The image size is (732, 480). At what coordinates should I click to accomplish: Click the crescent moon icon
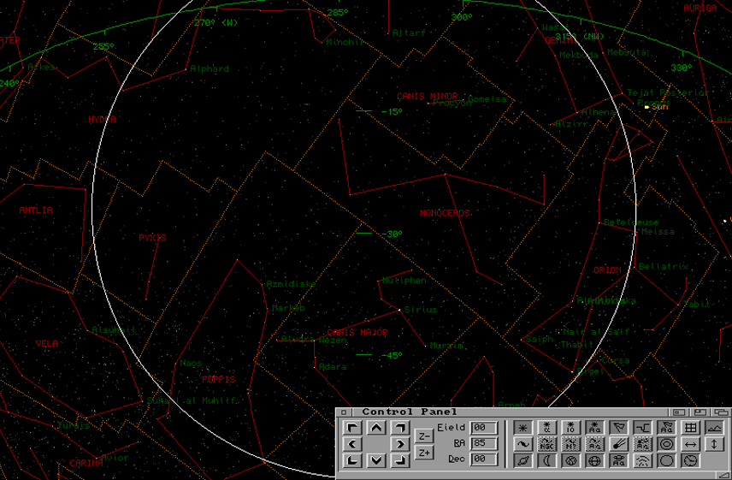[547, 461]
